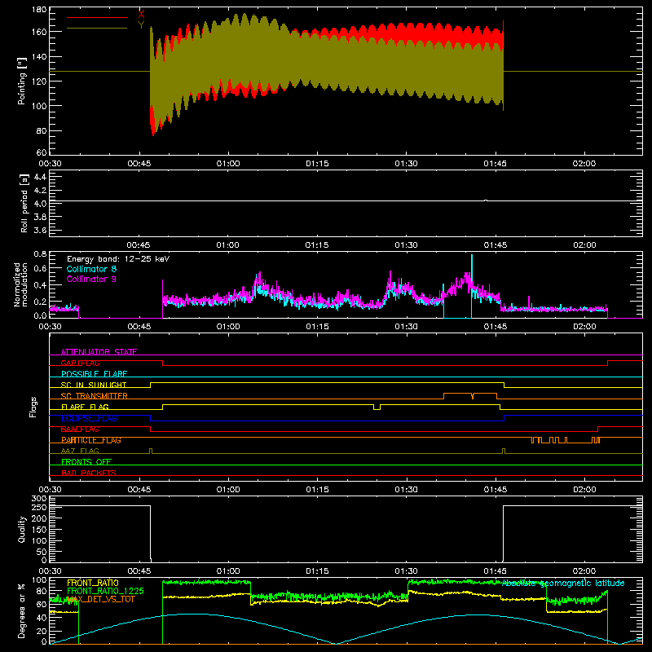Select the olive "Y" legend label
The width and height of the screenshot is (652, 652).
pyautogui.click(x=141, y=25)
